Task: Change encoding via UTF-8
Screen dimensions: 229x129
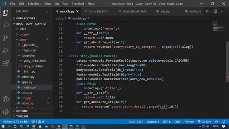Action: [167, 121]
